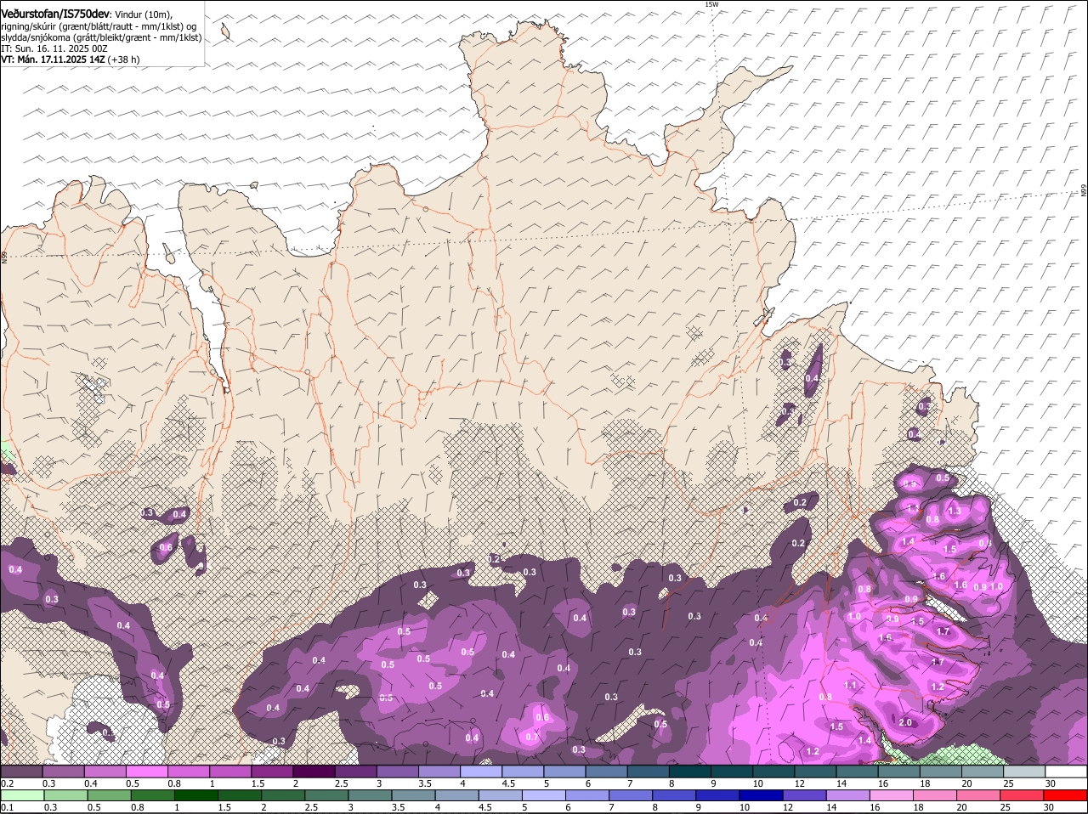
Task: Click the pale pink rain swatch at 16
Action: [x=892, y=795]
